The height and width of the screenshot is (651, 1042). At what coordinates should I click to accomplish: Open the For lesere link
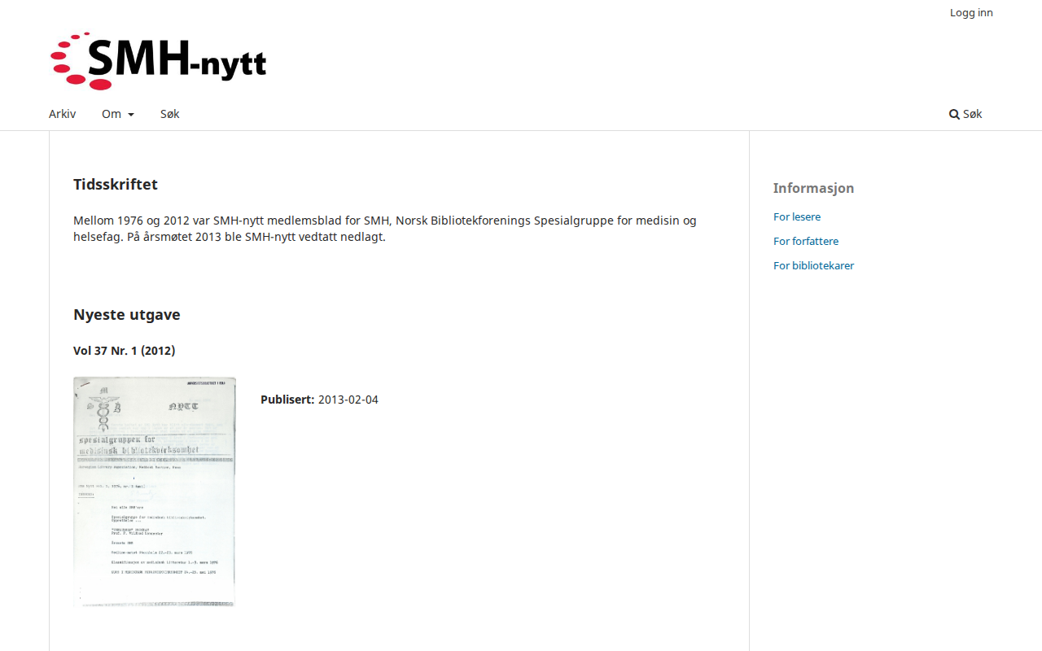[797, 216]
